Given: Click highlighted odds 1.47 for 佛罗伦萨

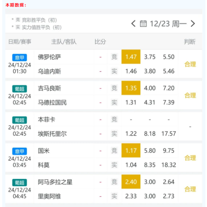Looking at the screenshot, I should (x=131, y=57).
